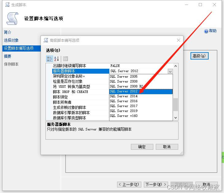Select the 出错时继续编写脚本 property row
The image size is (224, 193).
(81, 66)
